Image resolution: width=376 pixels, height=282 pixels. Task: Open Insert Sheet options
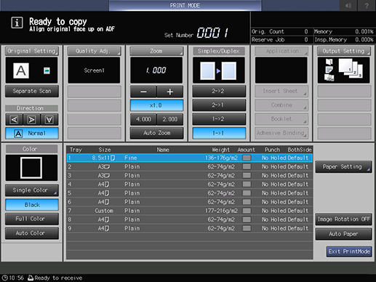pyautogui.click(x=281, y=91)
